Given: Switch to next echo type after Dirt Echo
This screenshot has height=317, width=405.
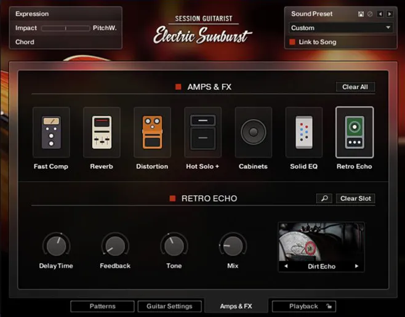Looking at the screenshot, I should tap(357, 266).
